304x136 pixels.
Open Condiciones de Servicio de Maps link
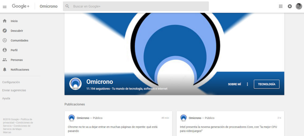(x=17, y=127)
